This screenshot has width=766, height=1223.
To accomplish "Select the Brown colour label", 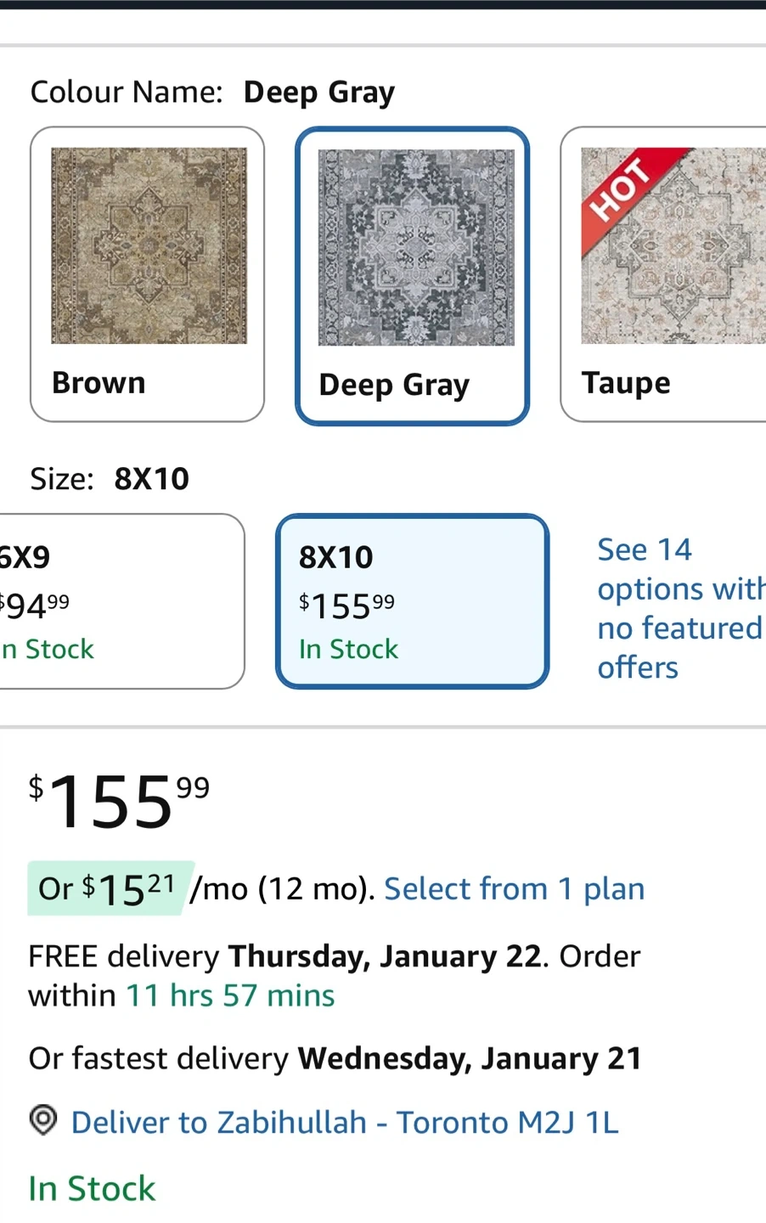I will 99,383.
